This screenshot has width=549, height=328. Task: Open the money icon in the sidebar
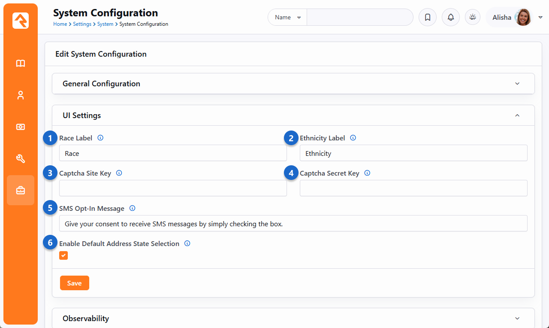(21, 127)
